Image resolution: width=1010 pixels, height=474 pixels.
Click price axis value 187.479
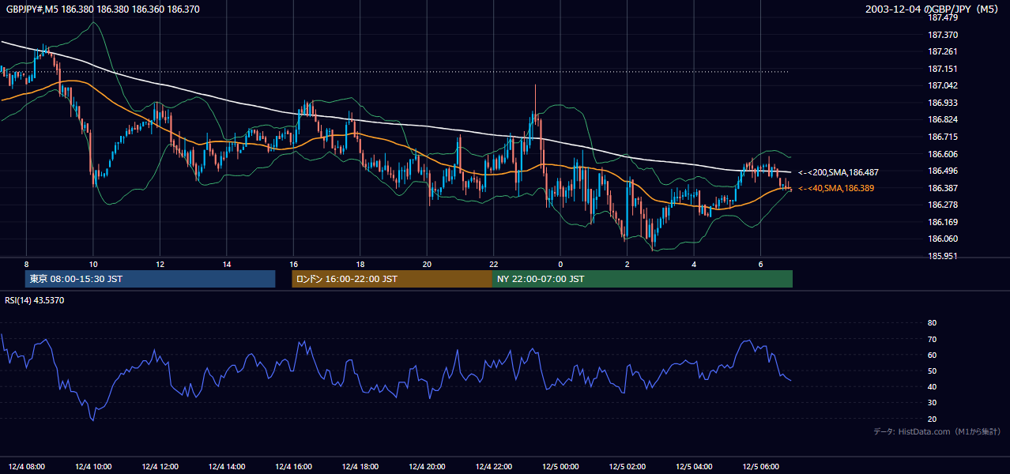(x=942, y=17)
